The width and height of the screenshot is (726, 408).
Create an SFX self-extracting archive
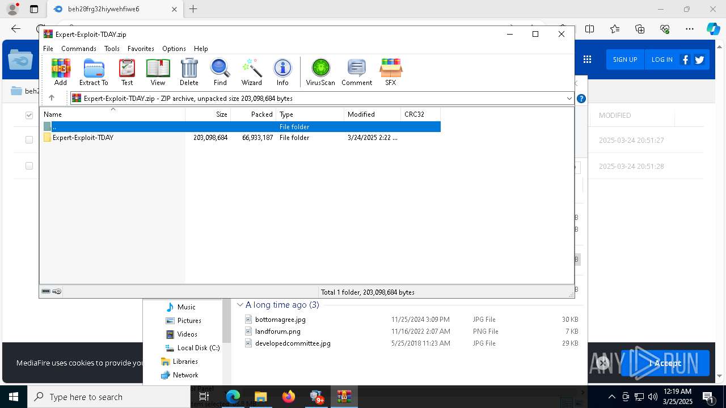[x=391, y=72]
